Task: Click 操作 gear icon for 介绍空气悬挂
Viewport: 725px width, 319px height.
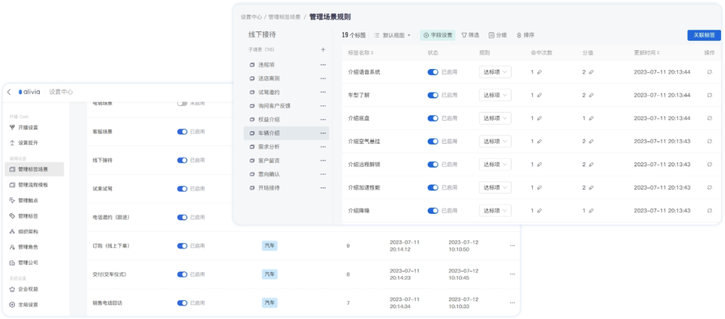Action: [710, 141]
